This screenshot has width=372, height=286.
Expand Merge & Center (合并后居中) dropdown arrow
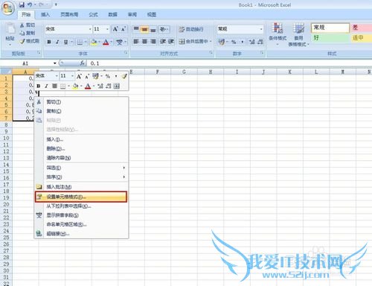[x=211, y=41]
